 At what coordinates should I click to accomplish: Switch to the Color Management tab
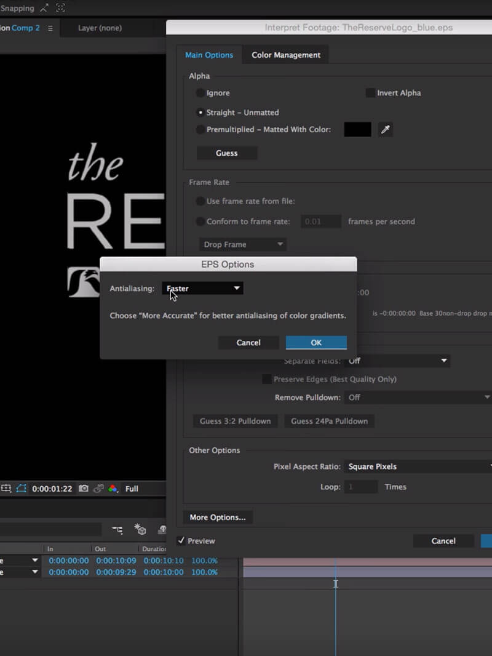tap(286, 55)
